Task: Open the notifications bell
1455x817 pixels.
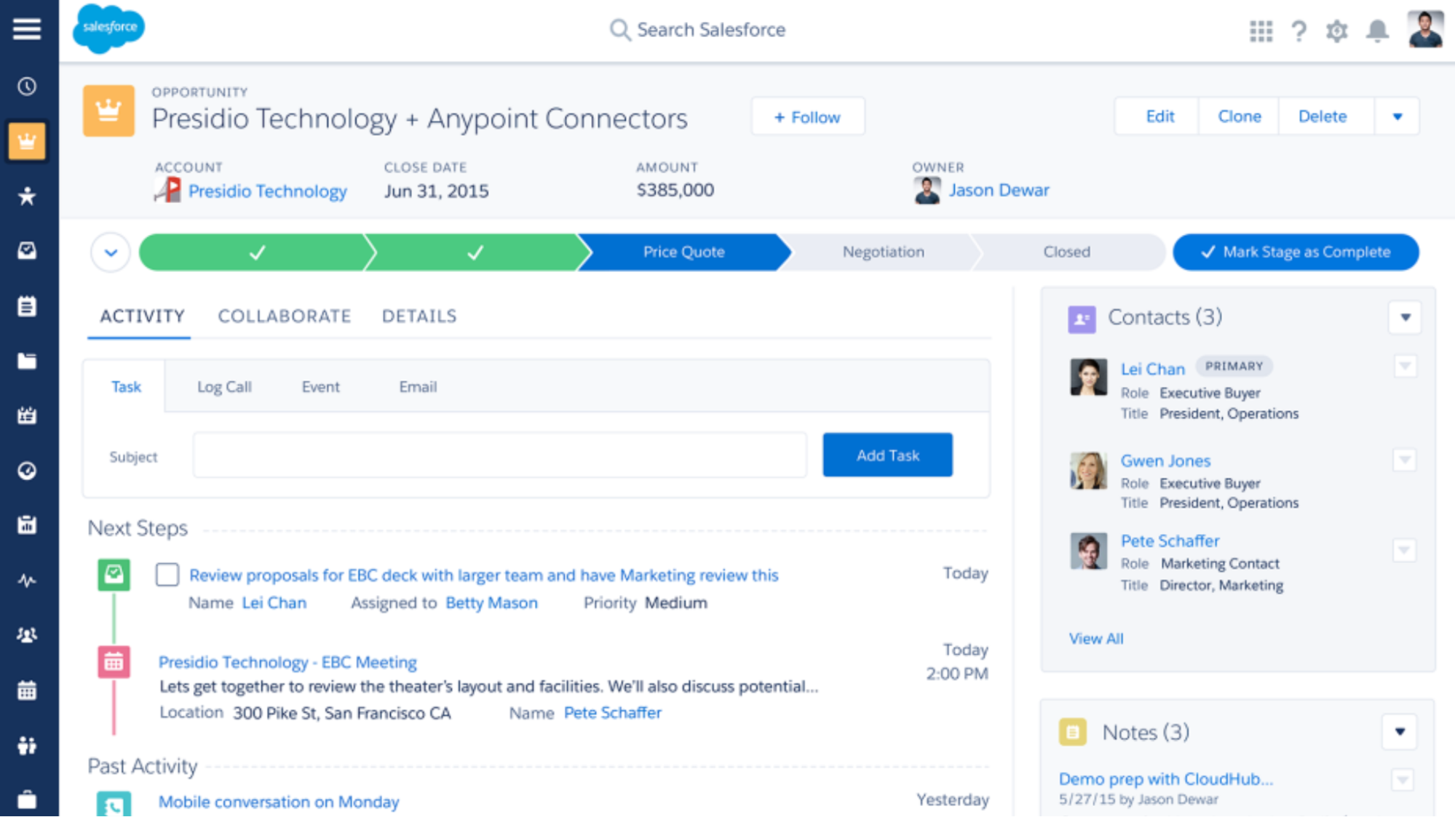Action: (1376, 30)
